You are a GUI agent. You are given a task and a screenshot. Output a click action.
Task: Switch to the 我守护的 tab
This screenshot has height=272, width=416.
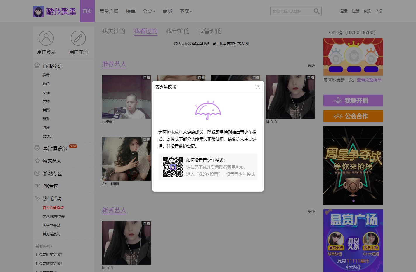pos(178,31)
